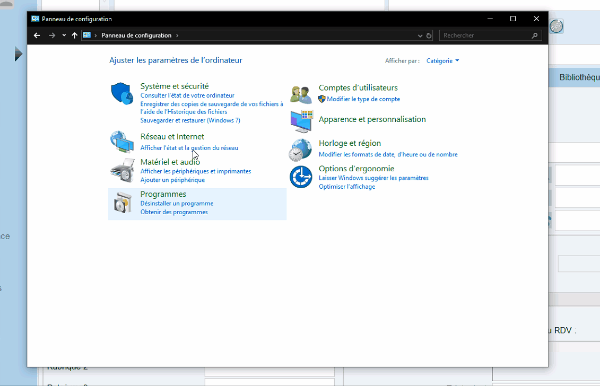Click Désinstaller un programme link

(x=177, y=204)
